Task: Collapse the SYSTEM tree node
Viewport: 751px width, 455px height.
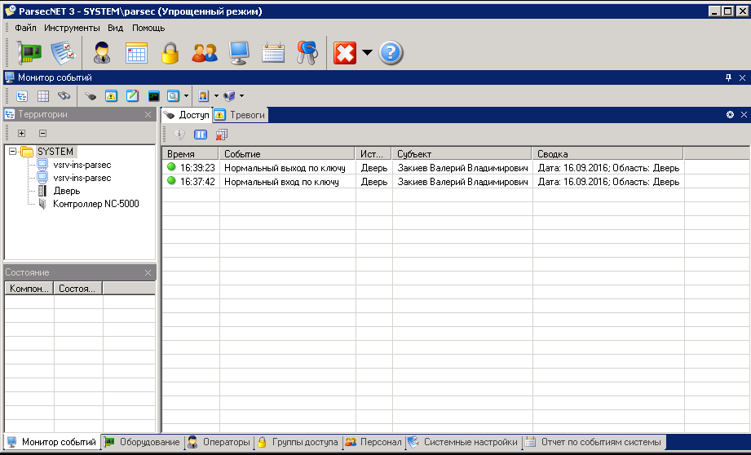Action: point(13,152)
